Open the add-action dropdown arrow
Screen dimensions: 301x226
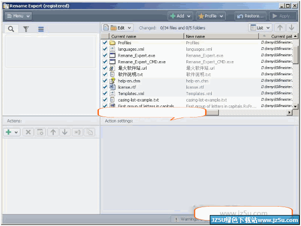16,132
